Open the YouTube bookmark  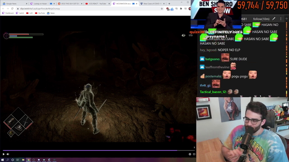[x=40, y=13]
